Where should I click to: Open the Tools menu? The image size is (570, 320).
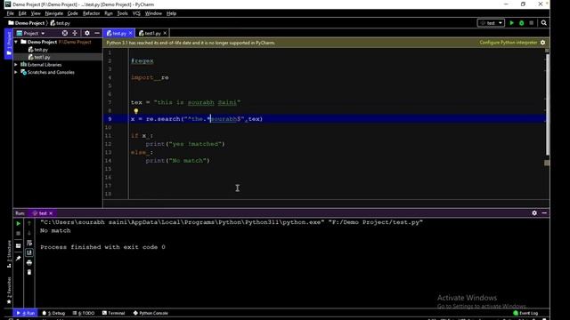click(122, 13)
